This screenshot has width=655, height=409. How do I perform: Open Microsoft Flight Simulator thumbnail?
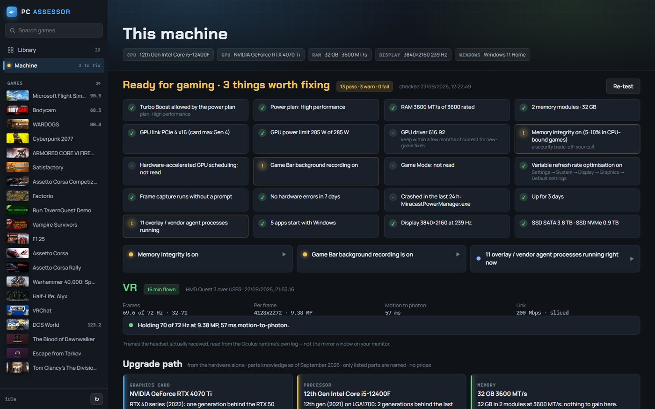coord(17,96)
